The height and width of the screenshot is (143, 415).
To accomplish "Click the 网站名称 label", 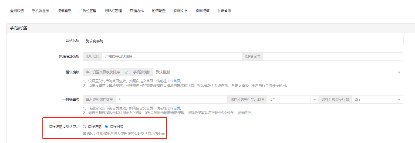I will click(73, 41).
